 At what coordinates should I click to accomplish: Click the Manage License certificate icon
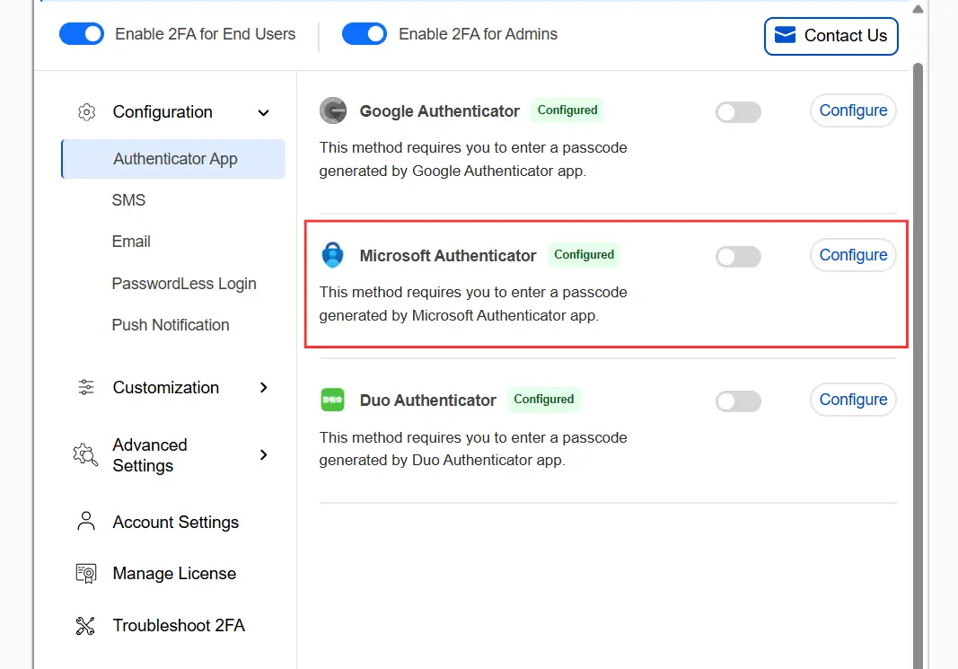pos(86,574)
